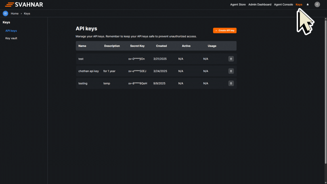Screen dimensions: 327x184
Task: Delete the "chethan api key" row
Action: click(231, 71)
